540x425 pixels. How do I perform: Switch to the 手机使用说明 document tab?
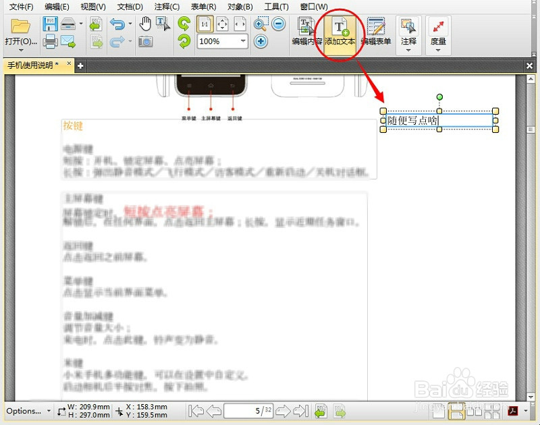coord(30,65)
